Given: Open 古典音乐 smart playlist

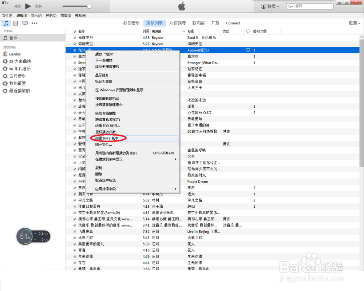Looking at the screenshot, I should [x=14, y=76].
